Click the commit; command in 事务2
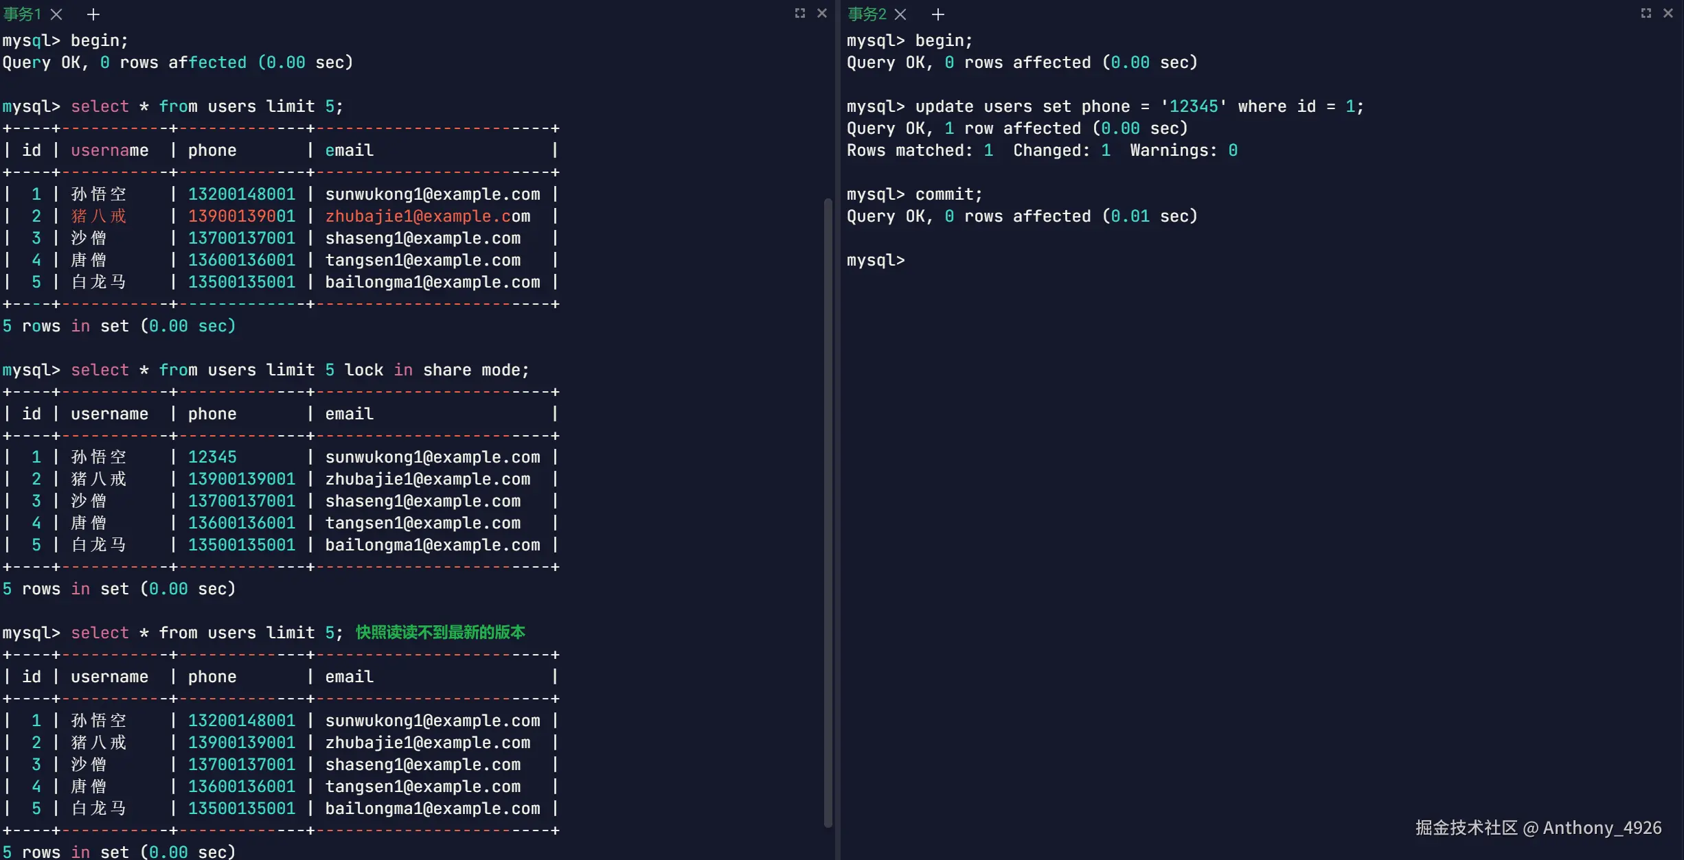The image size is (1684, 860). 948,194
